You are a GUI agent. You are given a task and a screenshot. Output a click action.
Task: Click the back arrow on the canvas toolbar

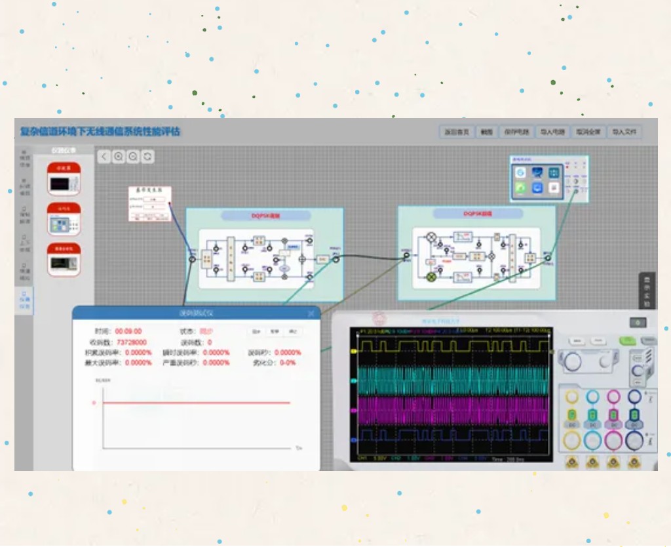(104, 156)
